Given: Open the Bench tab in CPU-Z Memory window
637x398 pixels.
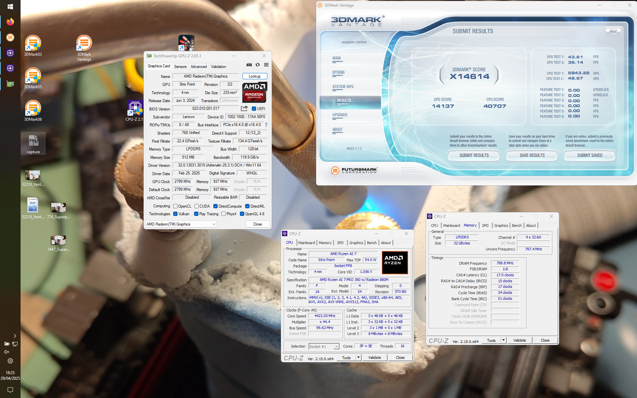Looking at the screenshot, I should [517, 226].
